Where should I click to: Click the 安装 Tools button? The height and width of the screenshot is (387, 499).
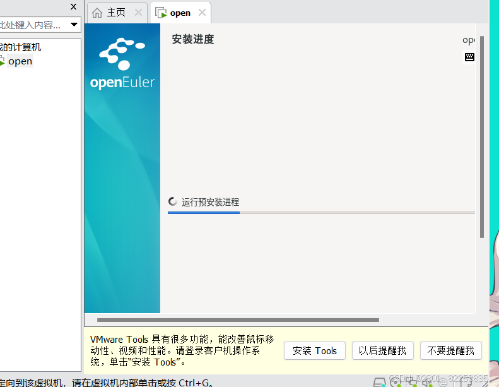point(314,350)
